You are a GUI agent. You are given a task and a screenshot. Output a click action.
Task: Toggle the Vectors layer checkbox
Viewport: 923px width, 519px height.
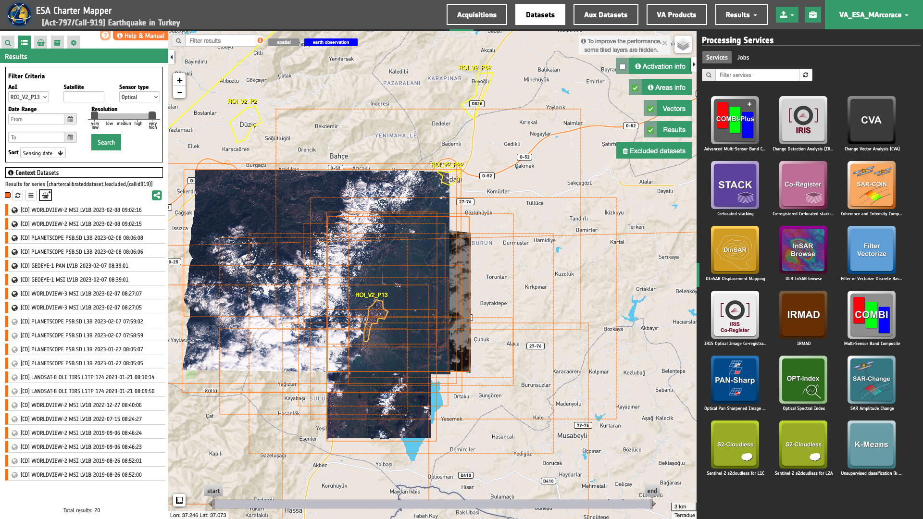650,109
